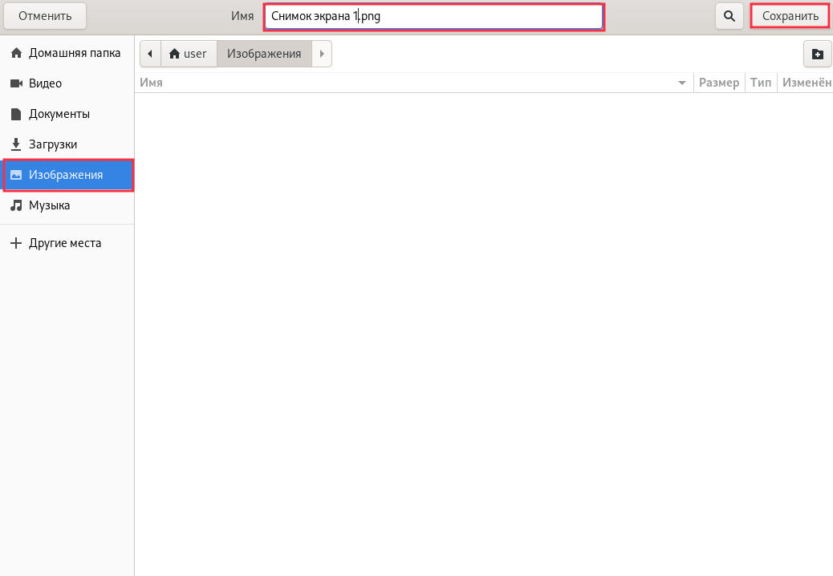
Task: Toggle sort order arrow in Имя column
Action: [x=682, y=83]
